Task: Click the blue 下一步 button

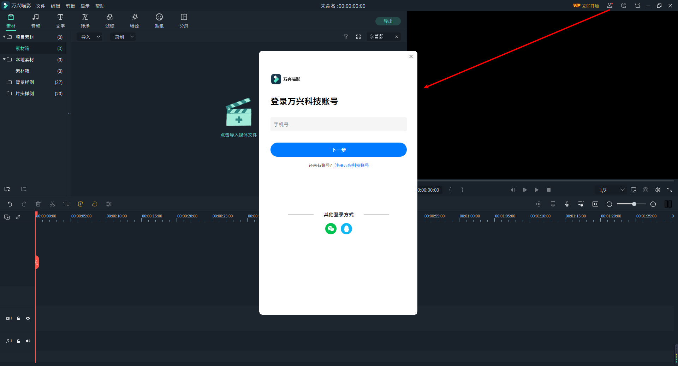Action: pyautogui.click(x=339, y=150)
